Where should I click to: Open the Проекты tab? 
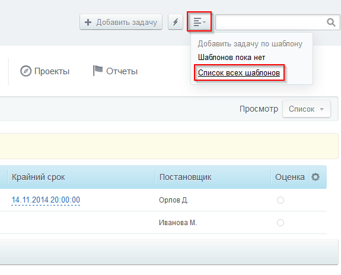pyautogui.click(x=45, y=71)
